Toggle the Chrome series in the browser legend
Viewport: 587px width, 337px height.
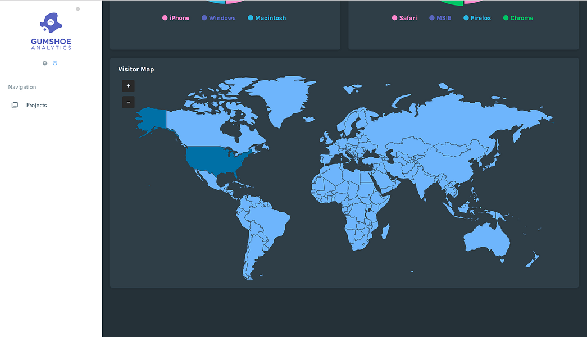pos(517,17)
